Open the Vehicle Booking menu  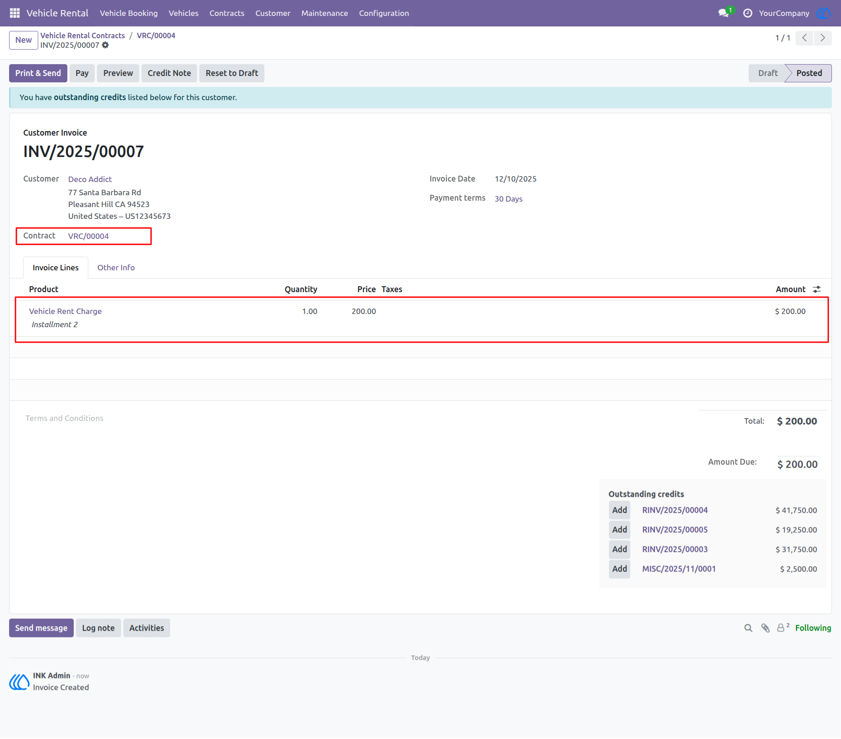pos(129,13)
